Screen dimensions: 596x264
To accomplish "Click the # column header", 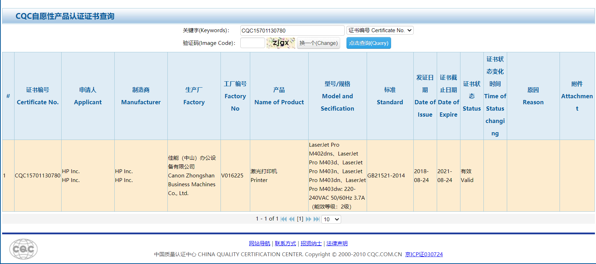I will [x=8, y=96].
